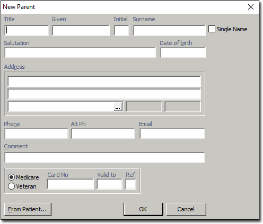Confirm with the OK button
Viewport: 263px width, 224px height.
[143, 209]
